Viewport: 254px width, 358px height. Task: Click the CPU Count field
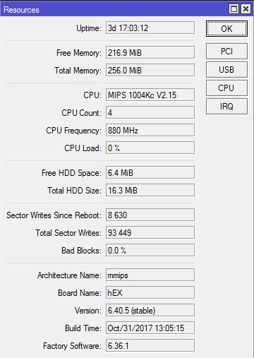[x=150, y=112]
